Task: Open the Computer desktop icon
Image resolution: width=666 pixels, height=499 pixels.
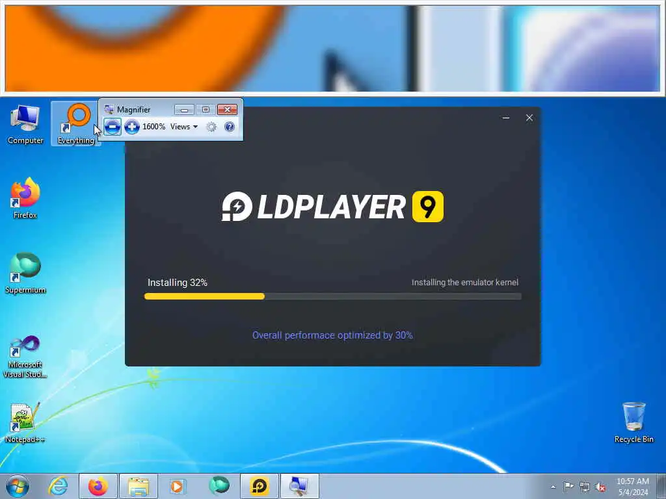Action: click(x=25, y=124)
